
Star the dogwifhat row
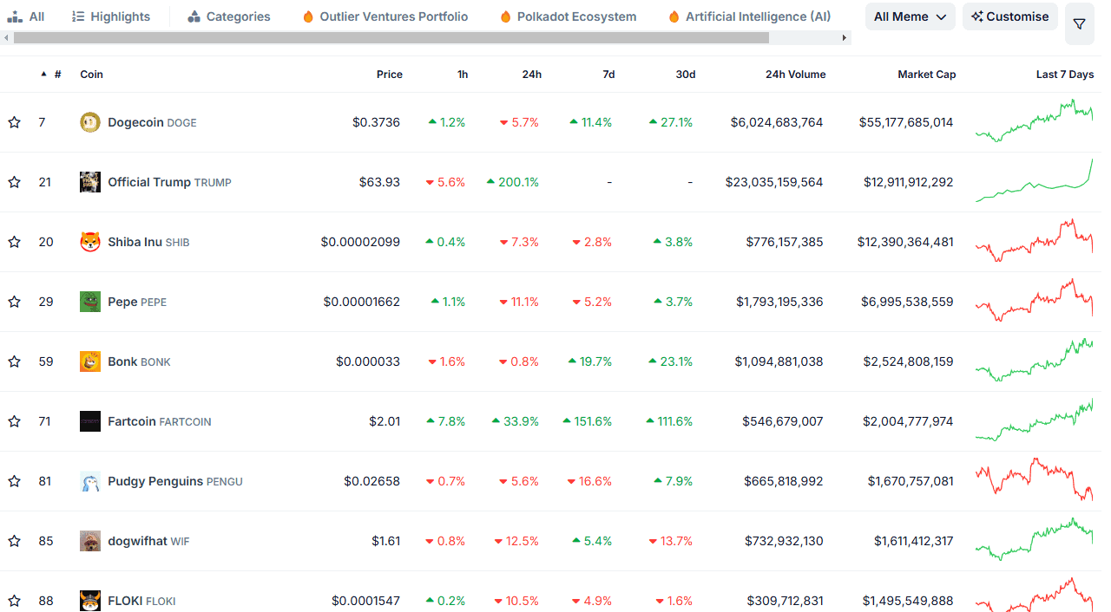14,541
